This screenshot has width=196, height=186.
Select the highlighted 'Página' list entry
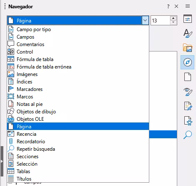78,127
